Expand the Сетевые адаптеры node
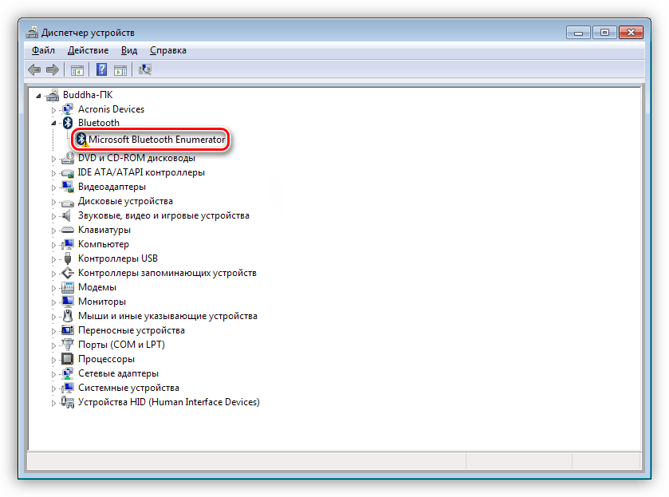This screenshot has height=497, width=669. coord(54,374)
